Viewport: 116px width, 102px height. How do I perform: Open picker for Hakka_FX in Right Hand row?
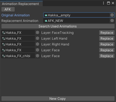37,44
